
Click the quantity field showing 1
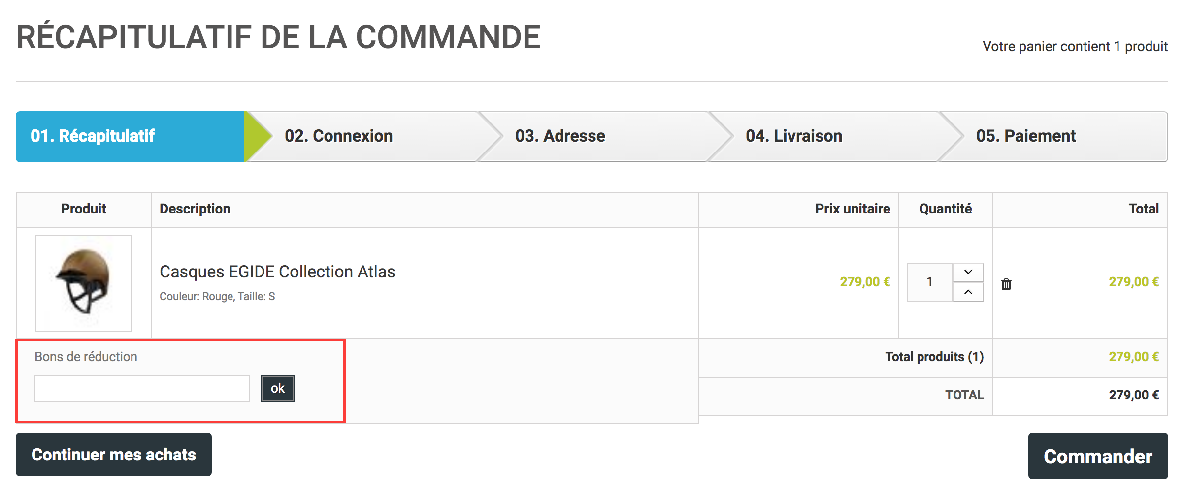(x=930, y=282)
